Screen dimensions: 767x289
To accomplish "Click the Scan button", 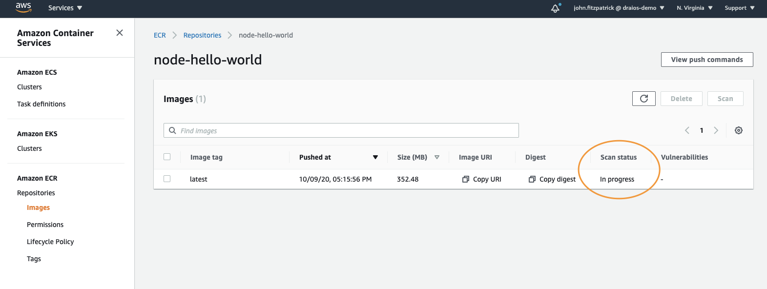I will pos(726,99).
